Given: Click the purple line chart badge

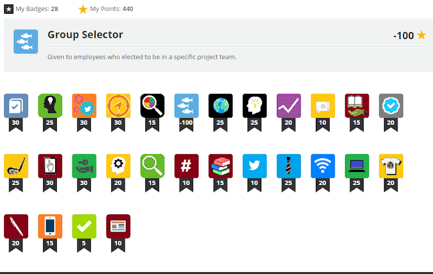Looking at the screenshot, I should 289,105.
